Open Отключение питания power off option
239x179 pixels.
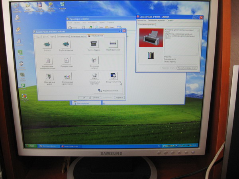pos(94,60)
